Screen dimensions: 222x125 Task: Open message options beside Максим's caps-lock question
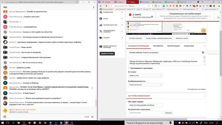coord(92,88)
